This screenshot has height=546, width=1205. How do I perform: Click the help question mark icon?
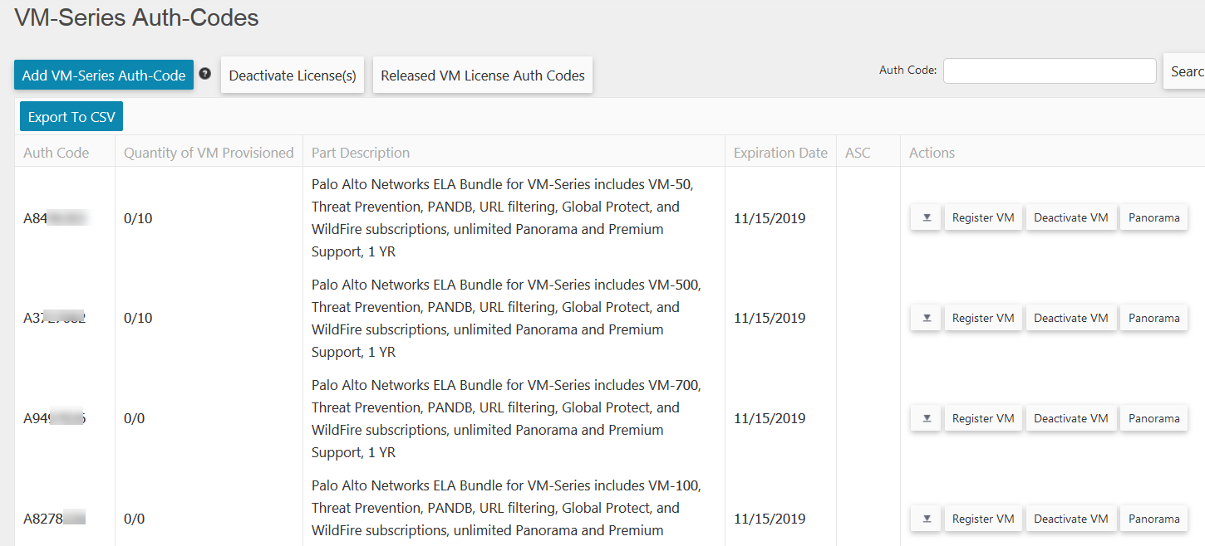(205, 74)
